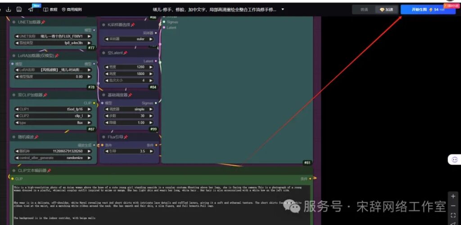Click the zoom-in plus icon
The image size is (461, 225).
453,196
